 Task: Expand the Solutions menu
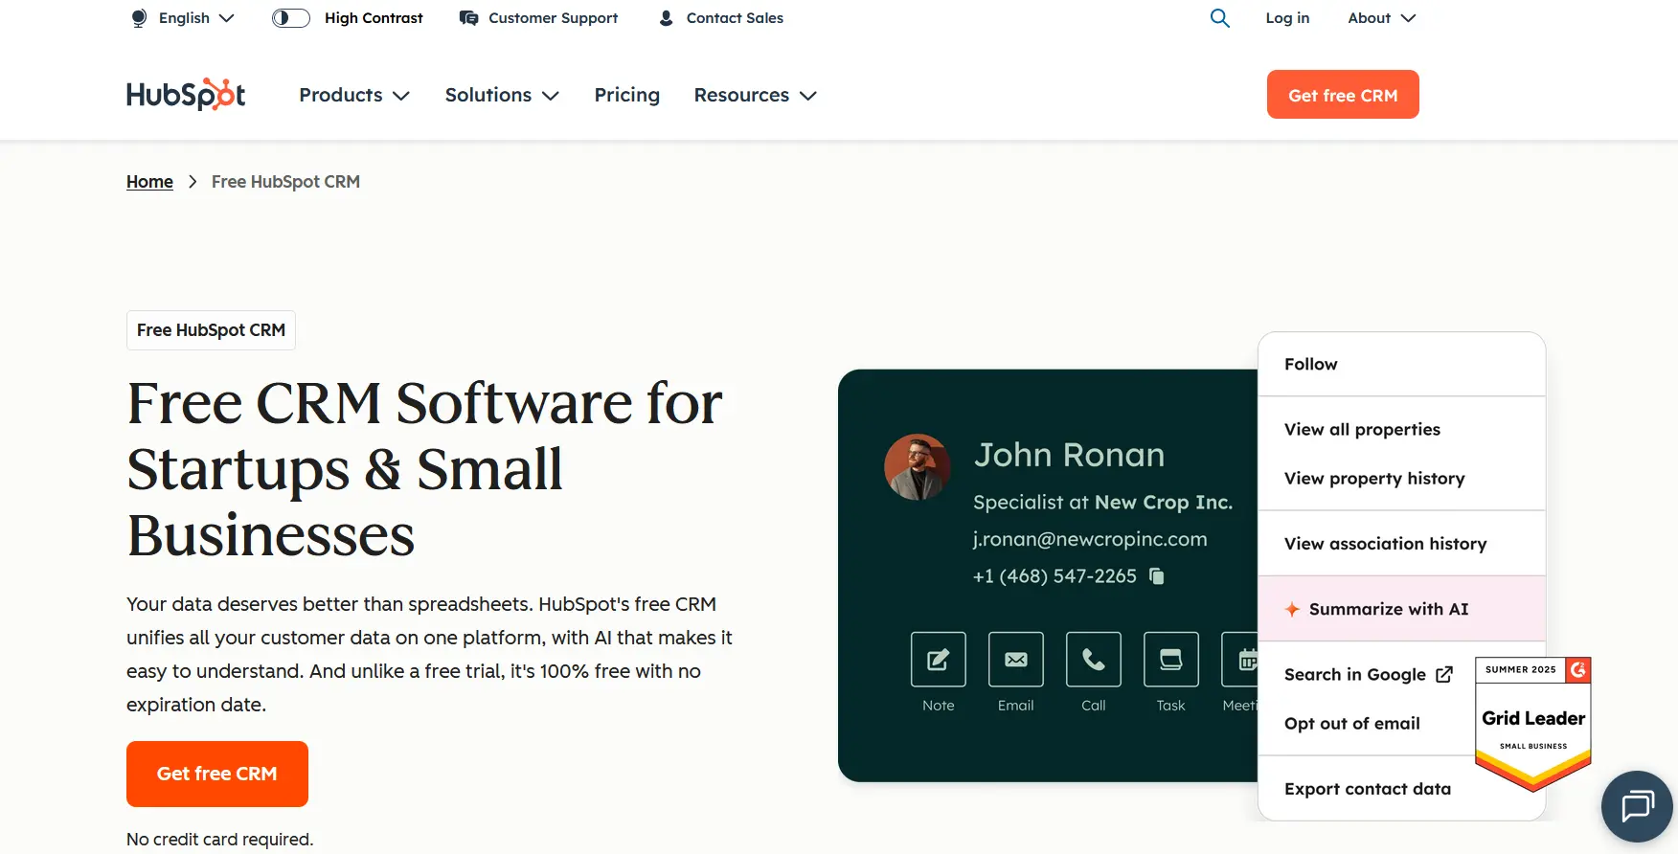point(502,95)
